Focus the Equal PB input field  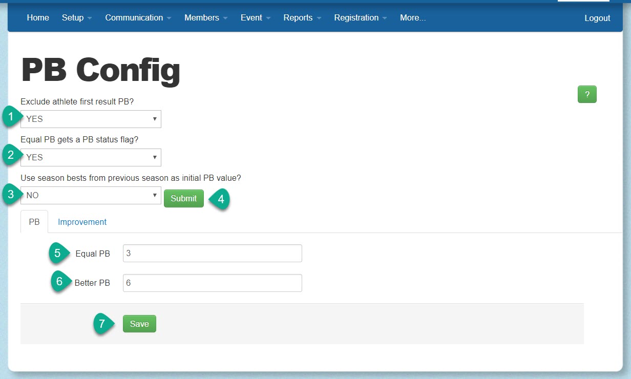tap(213, 253)
